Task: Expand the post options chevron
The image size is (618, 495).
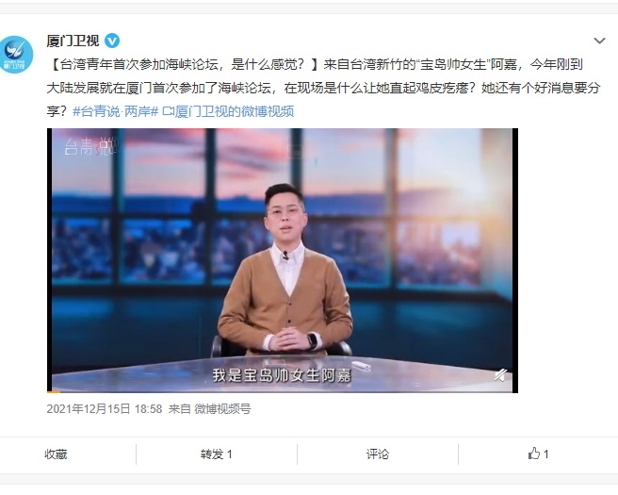Action: point(599,41)
